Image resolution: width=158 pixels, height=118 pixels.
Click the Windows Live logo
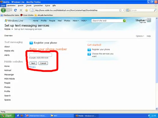[14, 21]
